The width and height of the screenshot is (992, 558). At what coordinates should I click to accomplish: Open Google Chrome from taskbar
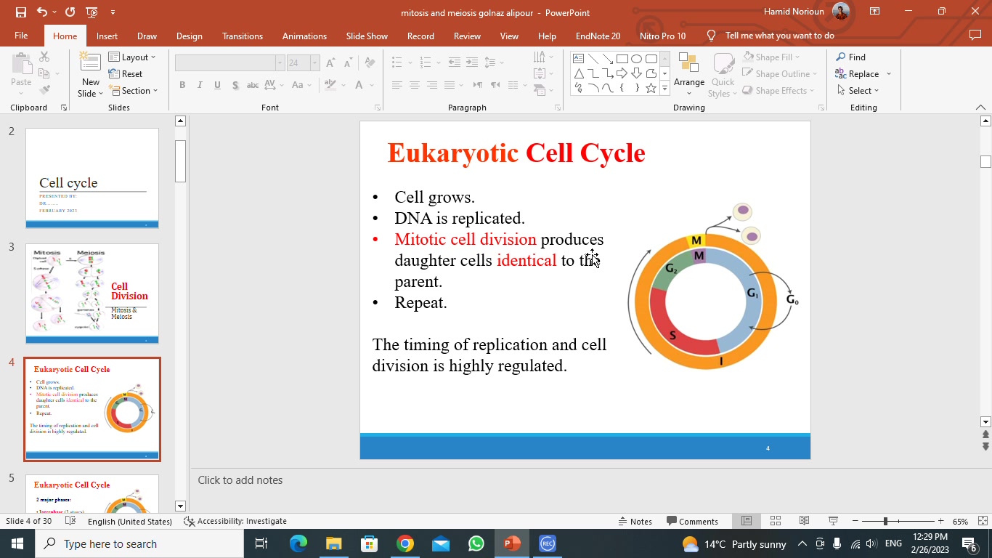pos(405,543)
